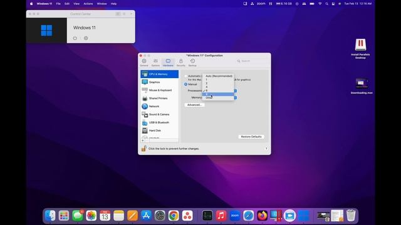Choose Auto (Recommended) in processors menu
Image resolution: width=401 pixels, height=225 pixels.
[218, 76]
